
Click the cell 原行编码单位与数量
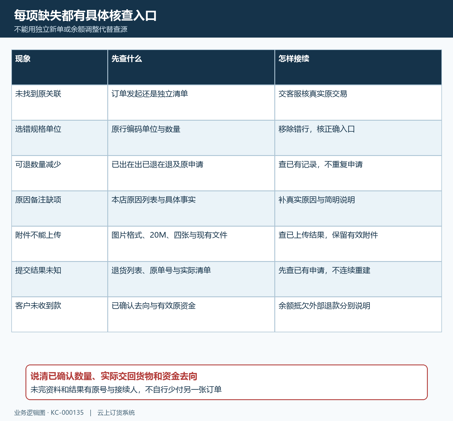(191, 138)
